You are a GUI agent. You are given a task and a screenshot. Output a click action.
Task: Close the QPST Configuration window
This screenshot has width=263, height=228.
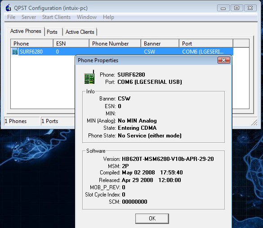(250, 8)
